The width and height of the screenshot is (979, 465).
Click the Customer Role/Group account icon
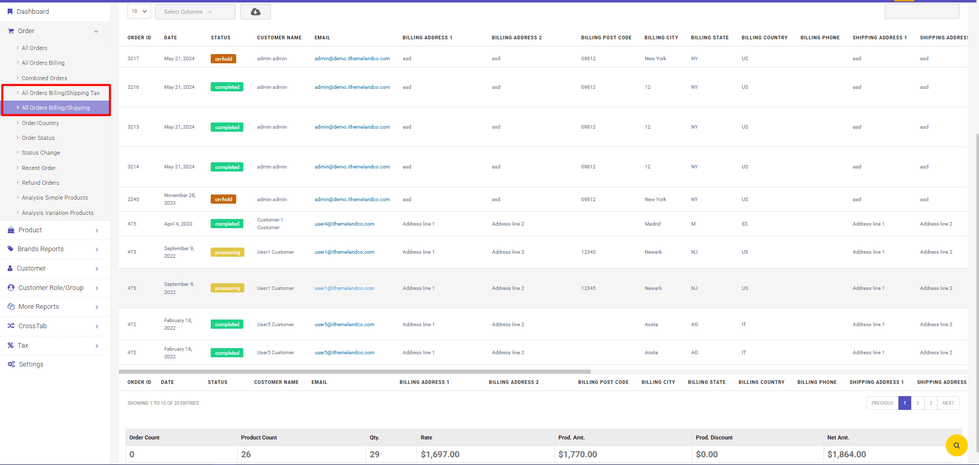11,287
